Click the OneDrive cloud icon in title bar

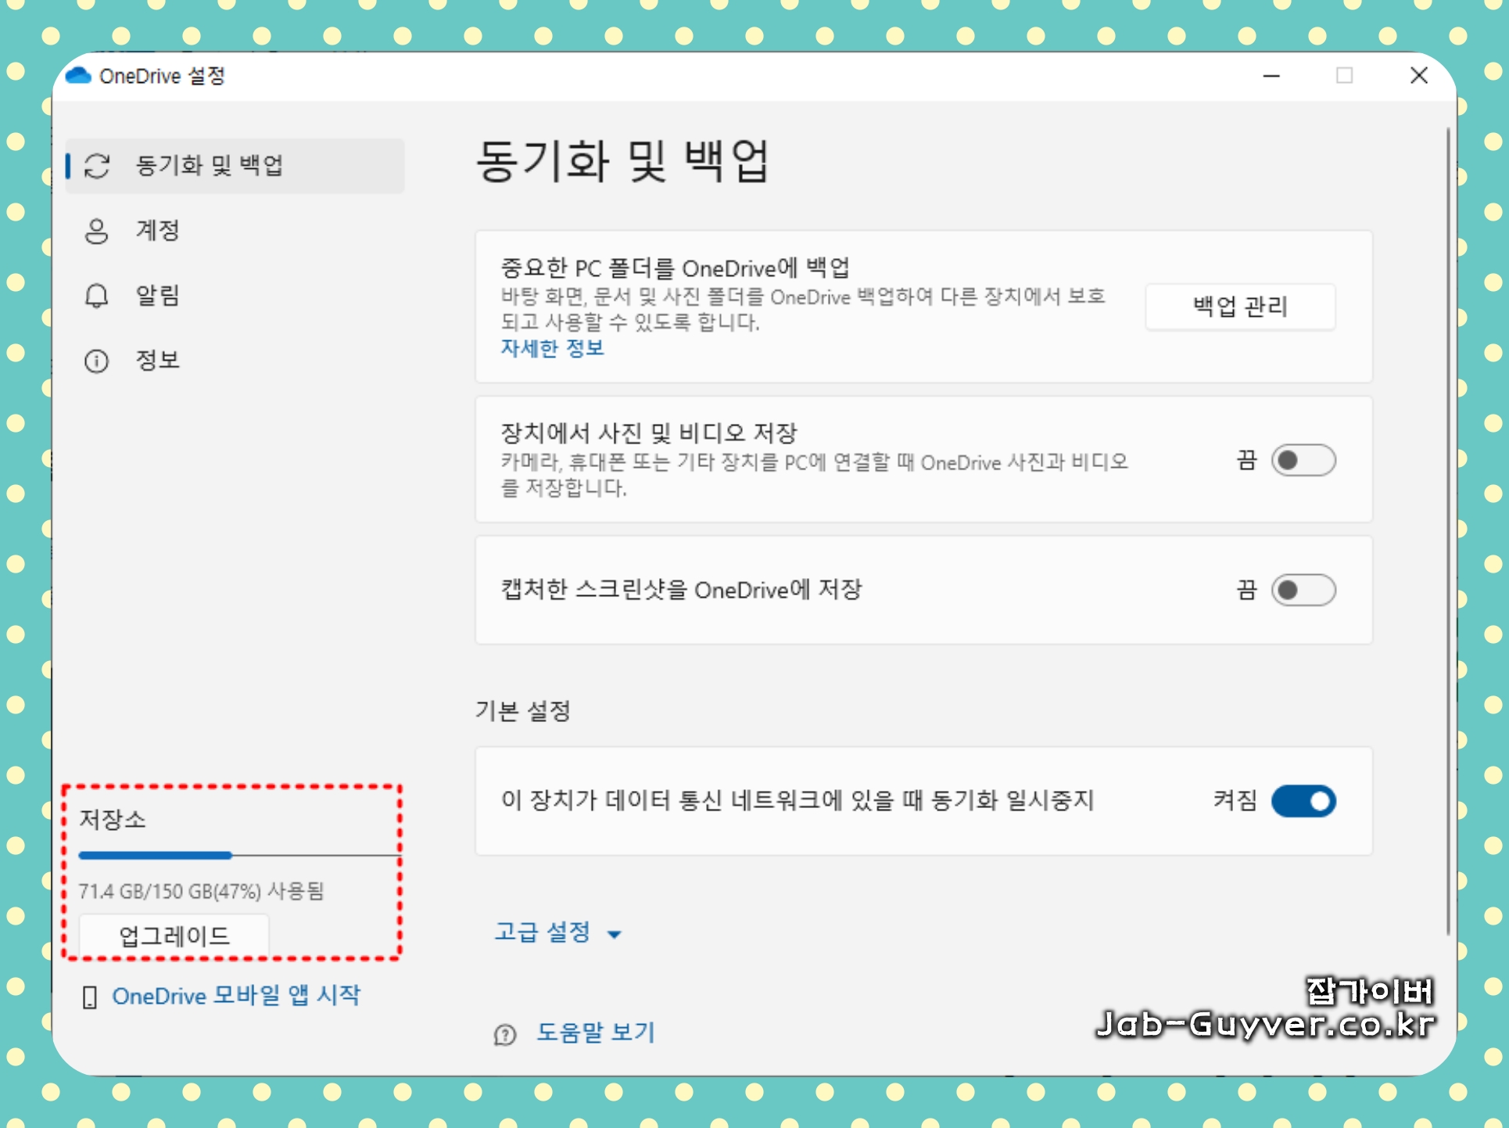coord(78,76)
